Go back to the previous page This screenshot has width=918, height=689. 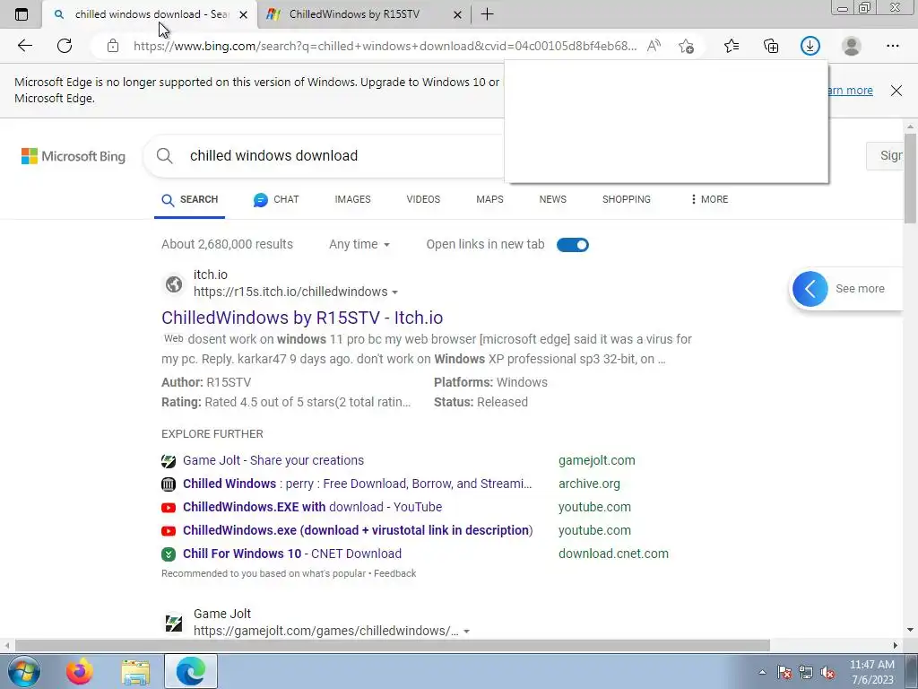tap(24, 46)
